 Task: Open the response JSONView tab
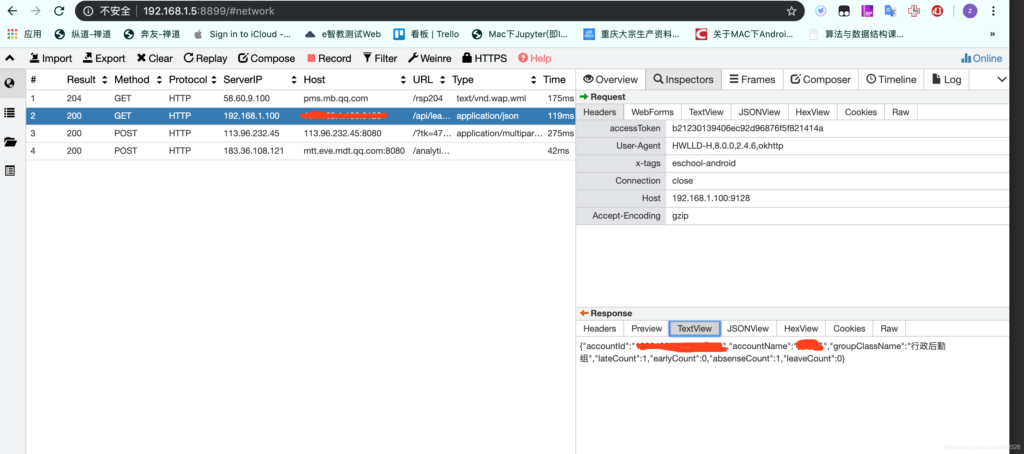click(747, 329)
